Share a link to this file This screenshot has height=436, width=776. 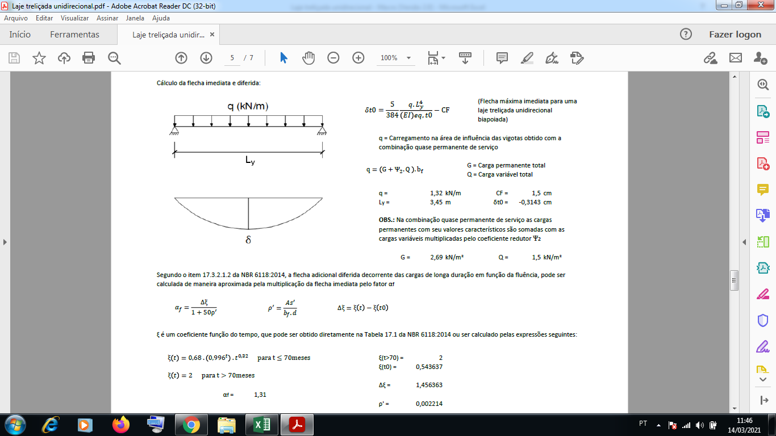coord(710,58)
